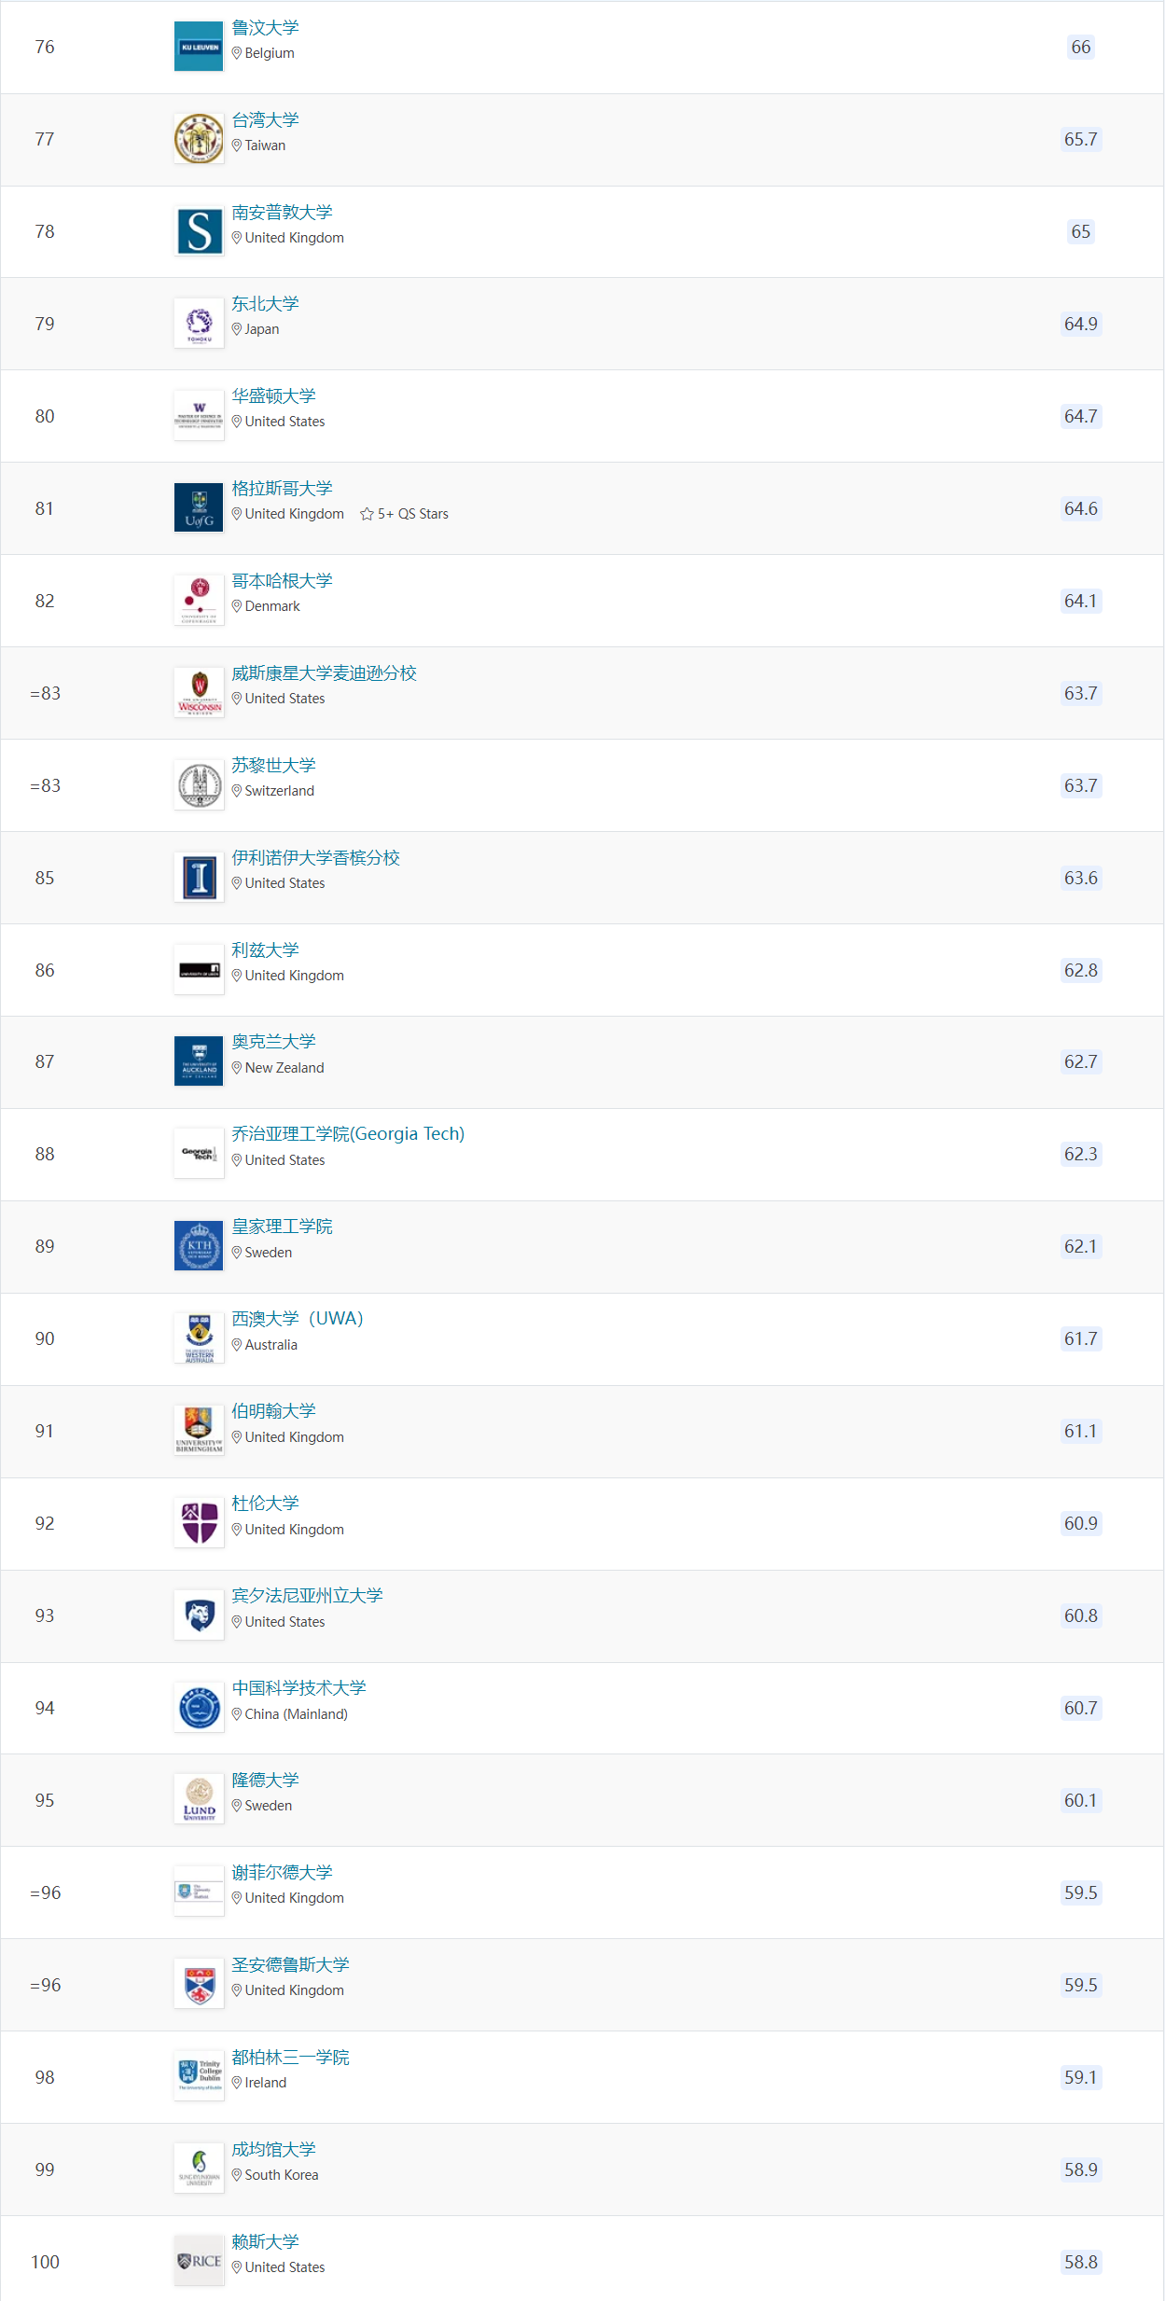This screenshot has width=1165, height=2301.
Task: Click the Penn State lion logo
Action: tap(199, 1615)
